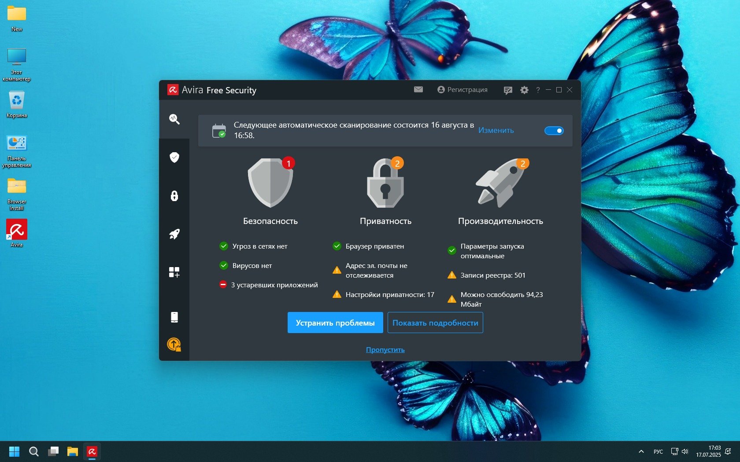
Task: Click the Регистрация account link
Action: click(462, 90)
